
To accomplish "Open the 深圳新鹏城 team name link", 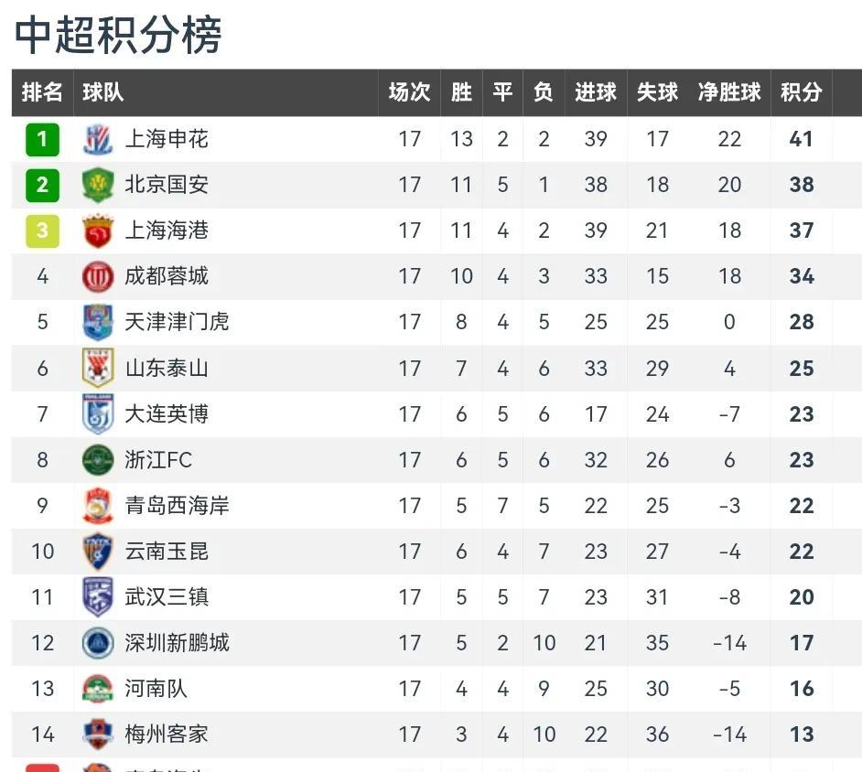I will coord(177,643).
